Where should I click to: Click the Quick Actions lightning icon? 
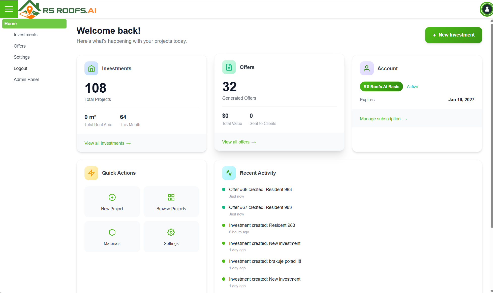point(91,173)
